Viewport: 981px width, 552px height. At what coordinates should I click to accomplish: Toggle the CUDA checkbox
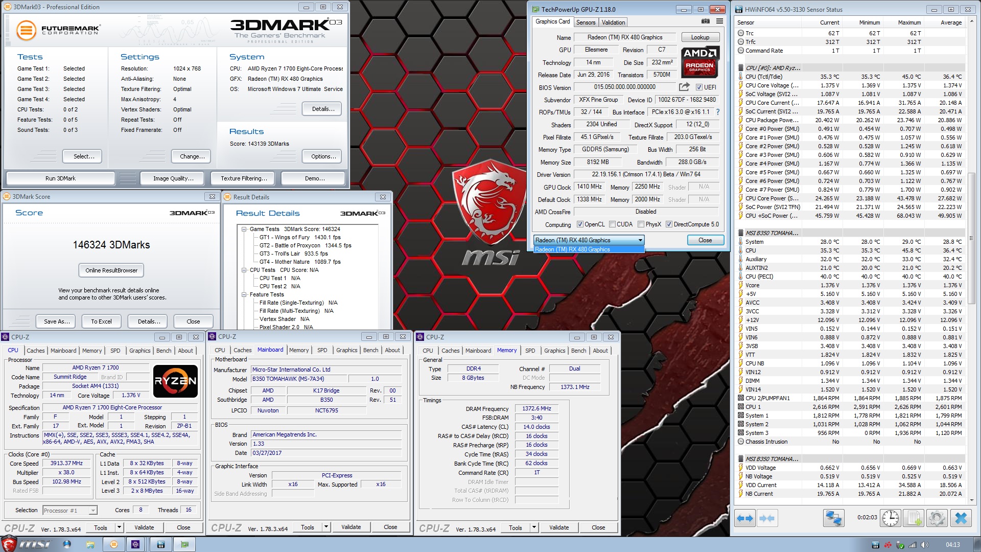612,224
